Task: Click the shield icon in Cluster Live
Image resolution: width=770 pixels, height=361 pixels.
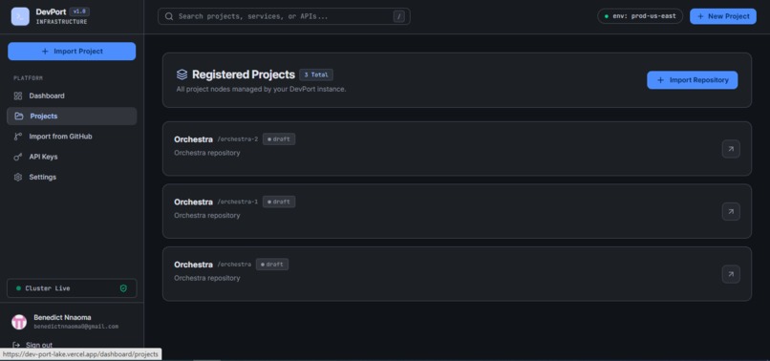Action: click(x=123, y=288)
